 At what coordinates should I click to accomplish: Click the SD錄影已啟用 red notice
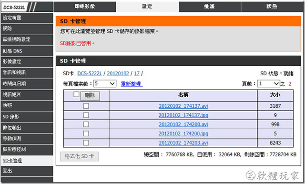coord(77,43)
